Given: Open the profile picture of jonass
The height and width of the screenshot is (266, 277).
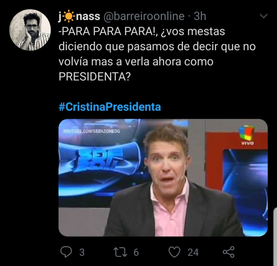Looking at the screenshot, I should [x=30, y=30].
